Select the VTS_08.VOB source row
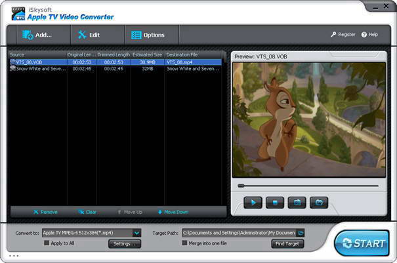The height and width of the screenshot is (263, 397). pos(115,62)
